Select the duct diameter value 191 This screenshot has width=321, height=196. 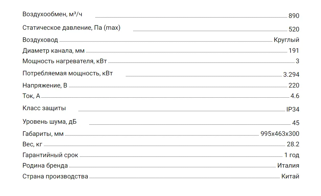point(294,51)
